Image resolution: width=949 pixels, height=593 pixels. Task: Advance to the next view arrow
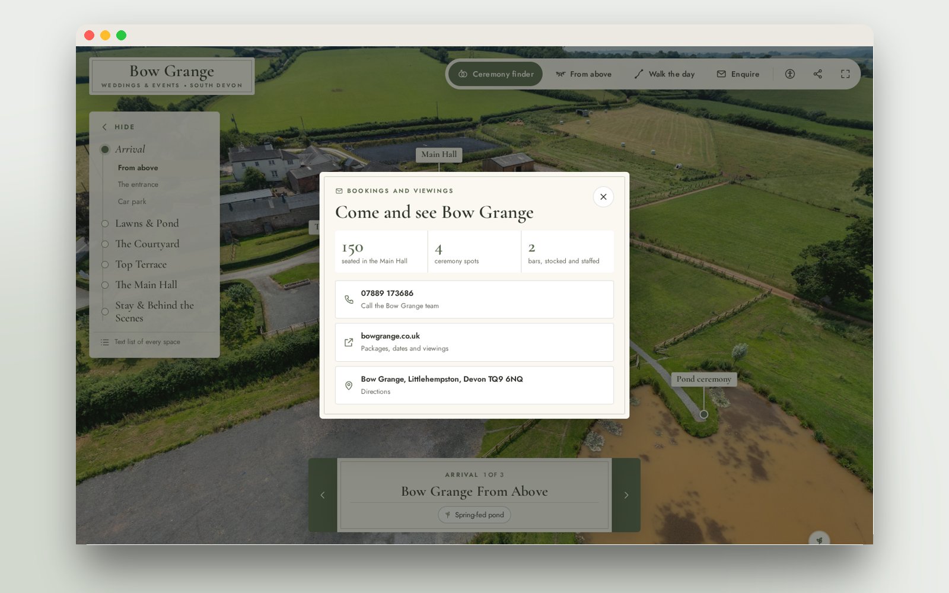pyautogui.click(x=626, y=495)
